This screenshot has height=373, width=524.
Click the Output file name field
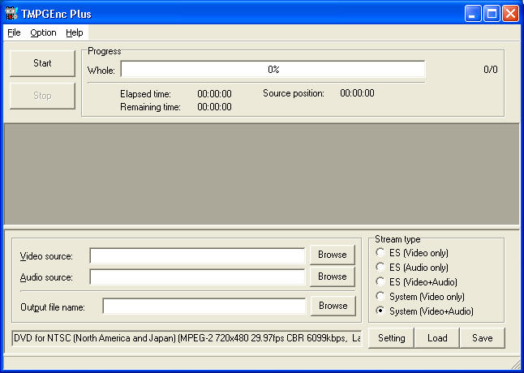click(x=204, y=306)
